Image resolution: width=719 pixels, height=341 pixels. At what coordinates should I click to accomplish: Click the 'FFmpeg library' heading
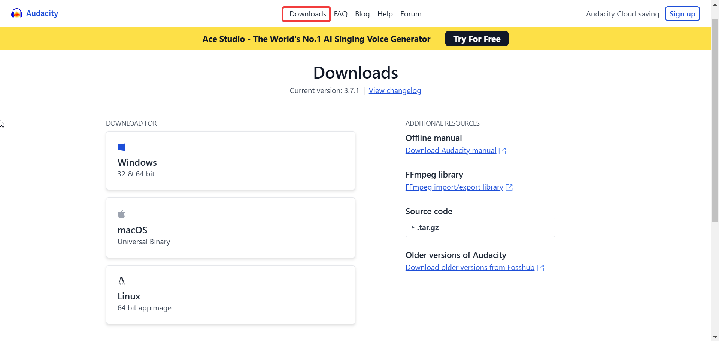[x=434, y=175]
